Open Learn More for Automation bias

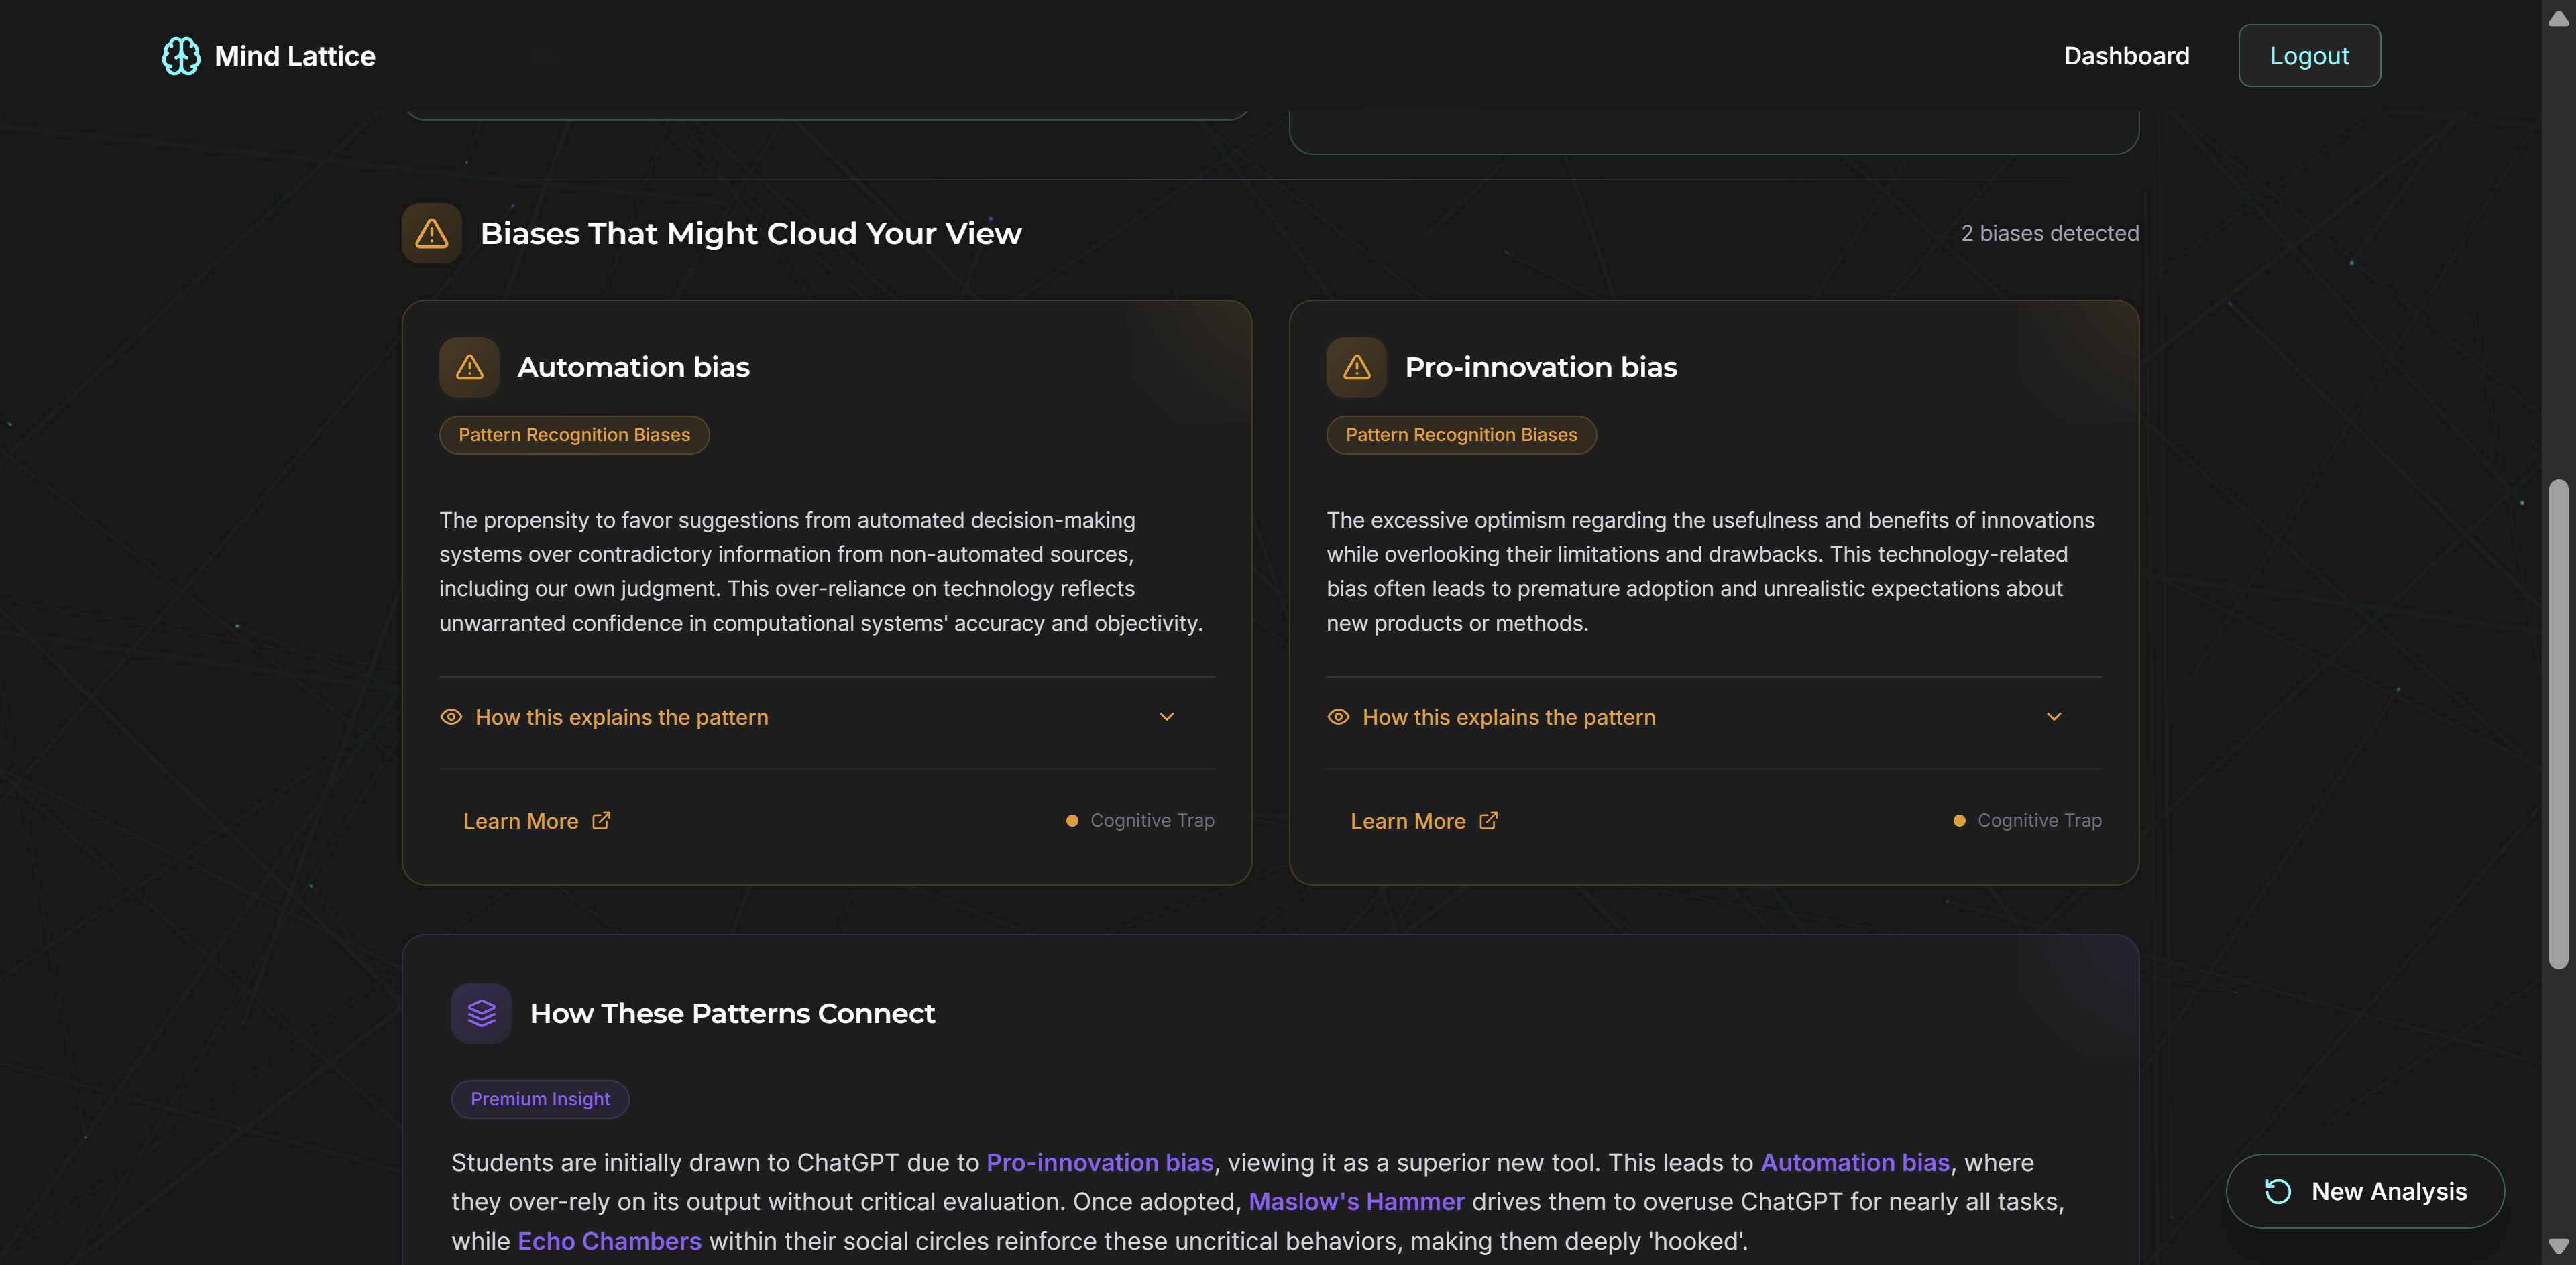pos(537,821)
